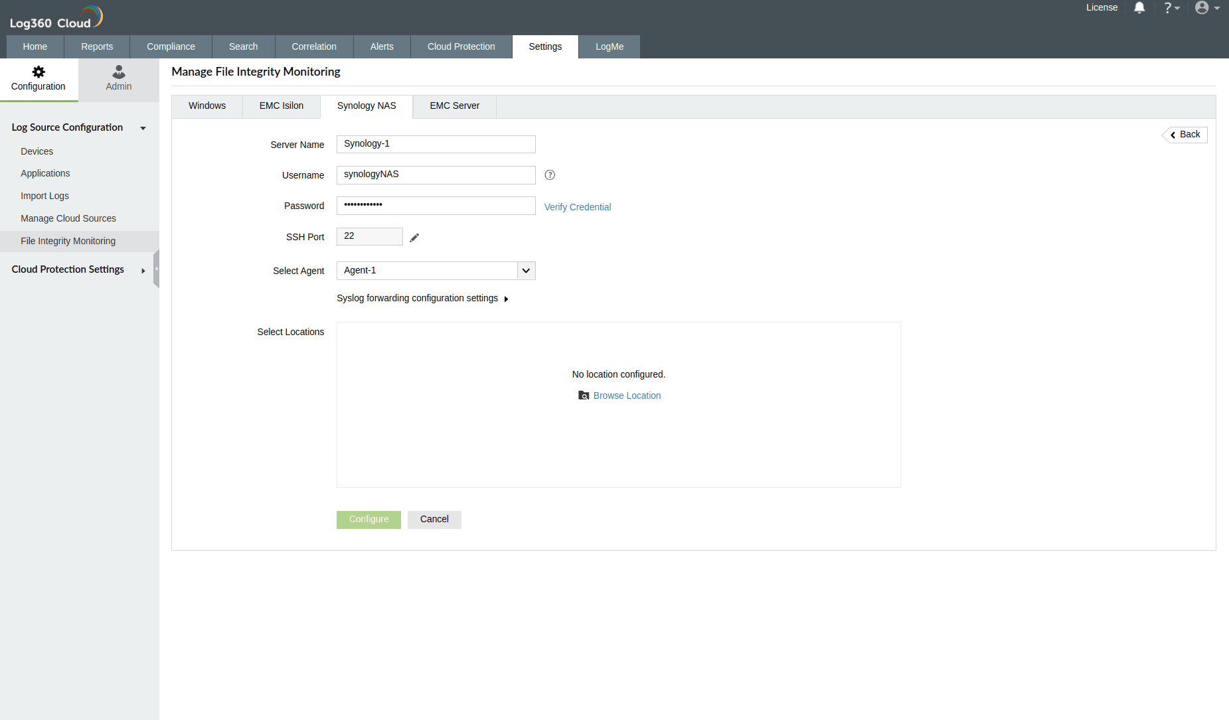The image size is (1229, 720).
Task: Collapse the left sidebar panel handle
Action: click(x=156, y=269)
